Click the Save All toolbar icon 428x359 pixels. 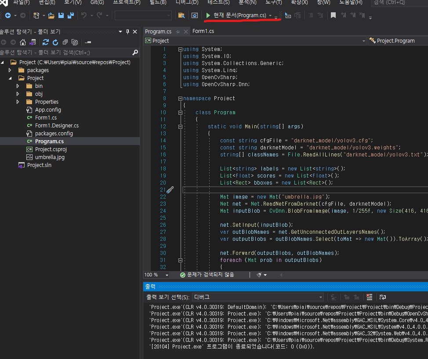pos(70,16)
